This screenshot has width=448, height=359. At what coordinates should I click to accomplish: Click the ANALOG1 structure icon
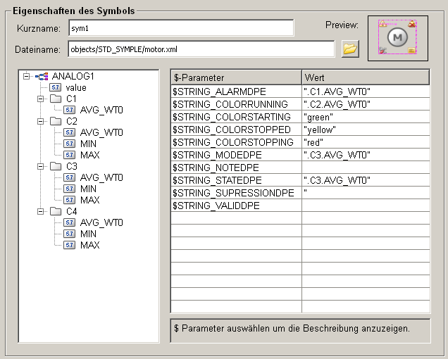coord(42,76)
